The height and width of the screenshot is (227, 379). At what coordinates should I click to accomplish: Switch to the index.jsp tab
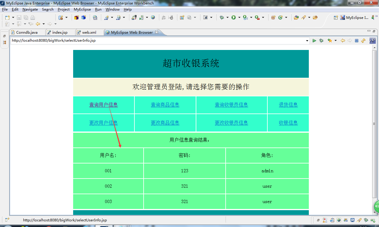click(x=60, y=33)
